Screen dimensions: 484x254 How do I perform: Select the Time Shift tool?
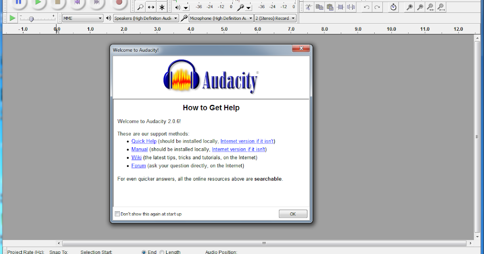[x=151, y=7]
